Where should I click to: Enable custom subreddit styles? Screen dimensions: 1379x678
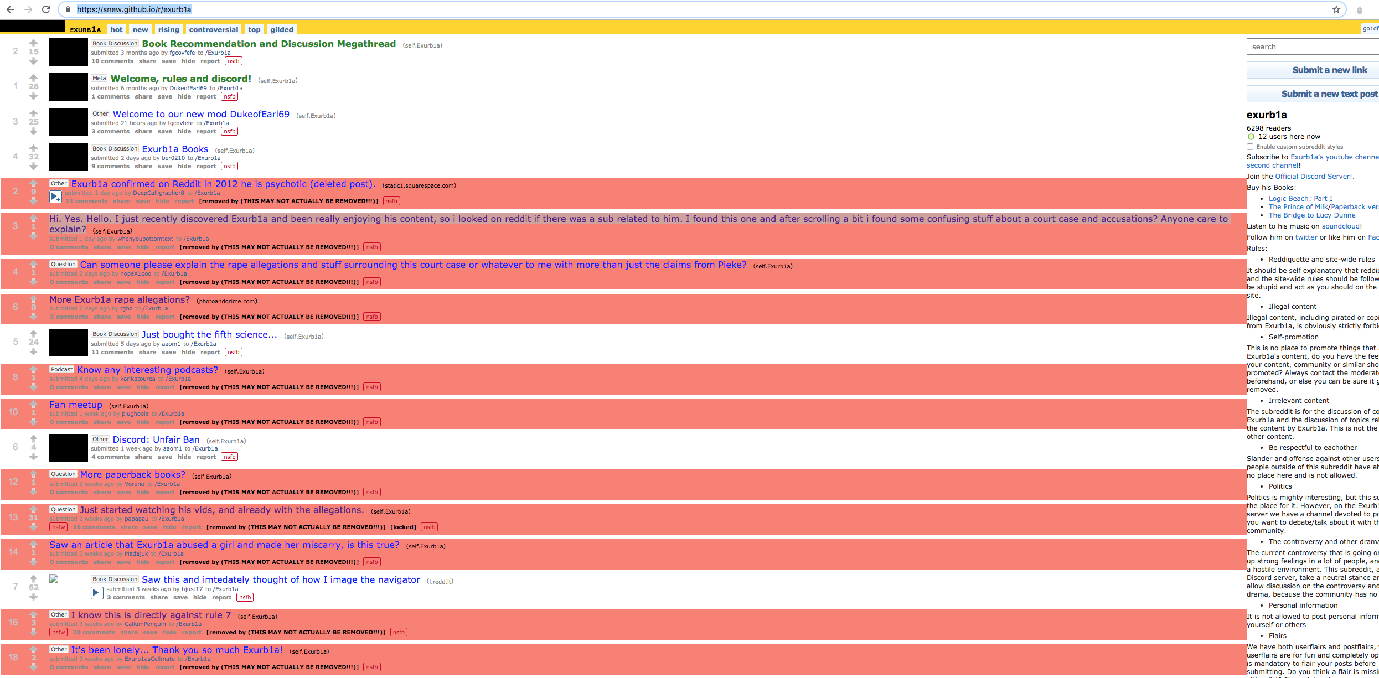(x=1250, y=146)
